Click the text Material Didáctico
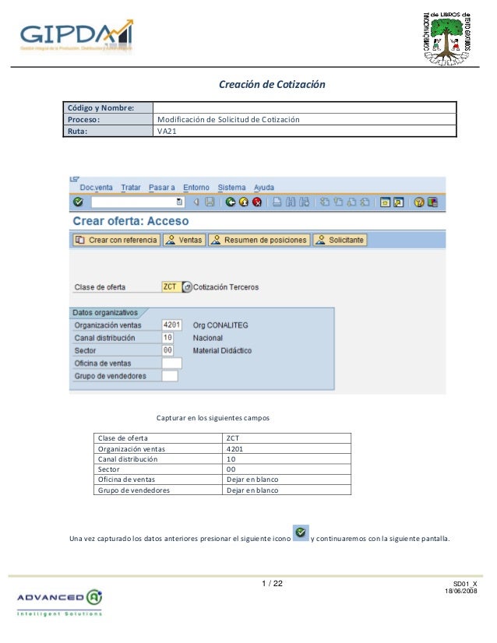Viewport: 497px width, 643px height. tap(222, 350)
